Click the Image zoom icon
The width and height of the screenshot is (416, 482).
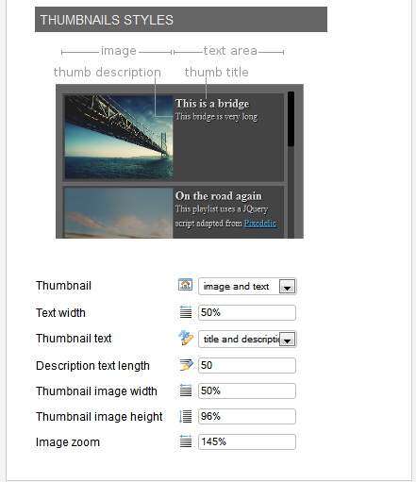(x=186, y=440)
